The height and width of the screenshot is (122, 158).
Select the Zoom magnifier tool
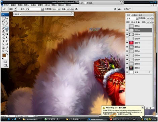(x=7, y=51)
